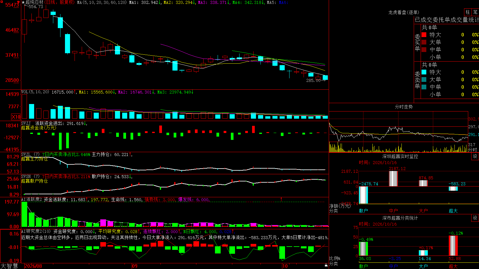The image size is (479, 269).
Task: Click the dark red 大单 swatch under 委买单
Action: coord(424,42)
